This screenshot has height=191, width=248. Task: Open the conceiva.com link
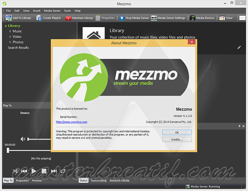pos(72,122)
